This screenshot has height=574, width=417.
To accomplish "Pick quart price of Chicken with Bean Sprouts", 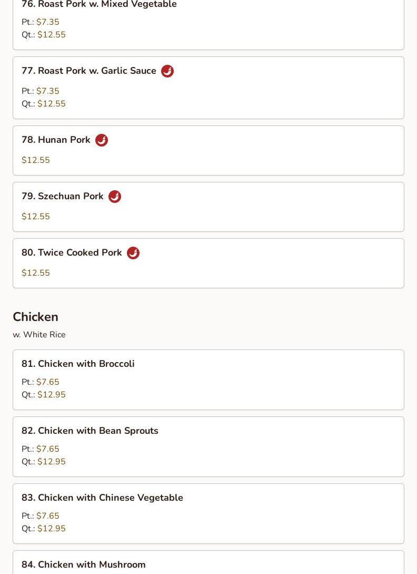I will (52, 462).
